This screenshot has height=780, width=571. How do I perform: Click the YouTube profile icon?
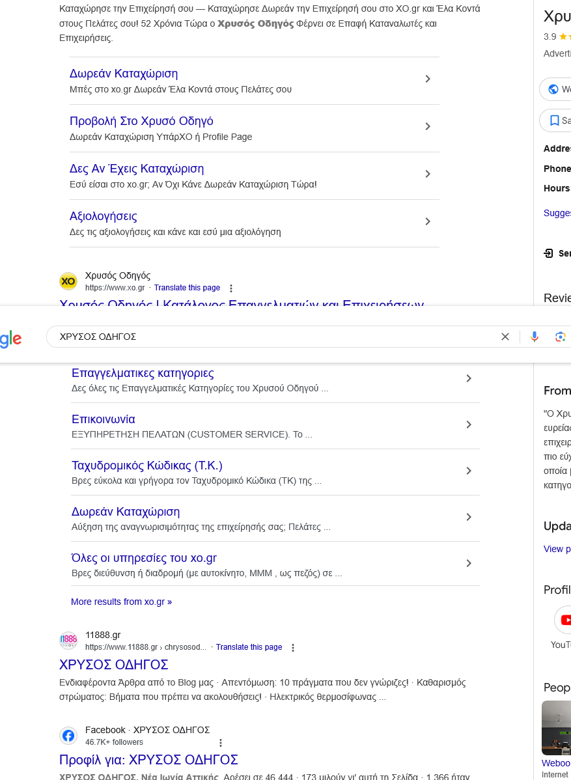564,620
